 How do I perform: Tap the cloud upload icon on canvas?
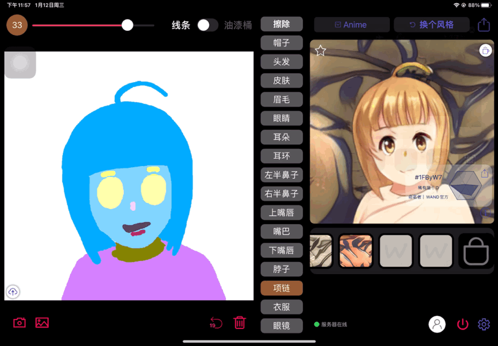13,292
